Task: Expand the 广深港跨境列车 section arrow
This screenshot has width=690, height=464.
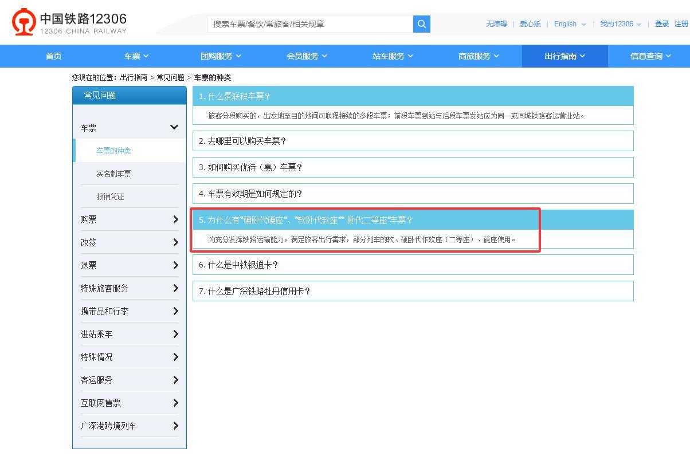Action: 175,426
